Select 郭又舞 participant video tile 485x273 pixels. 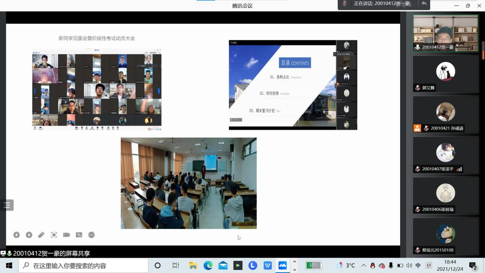(446, 74)
